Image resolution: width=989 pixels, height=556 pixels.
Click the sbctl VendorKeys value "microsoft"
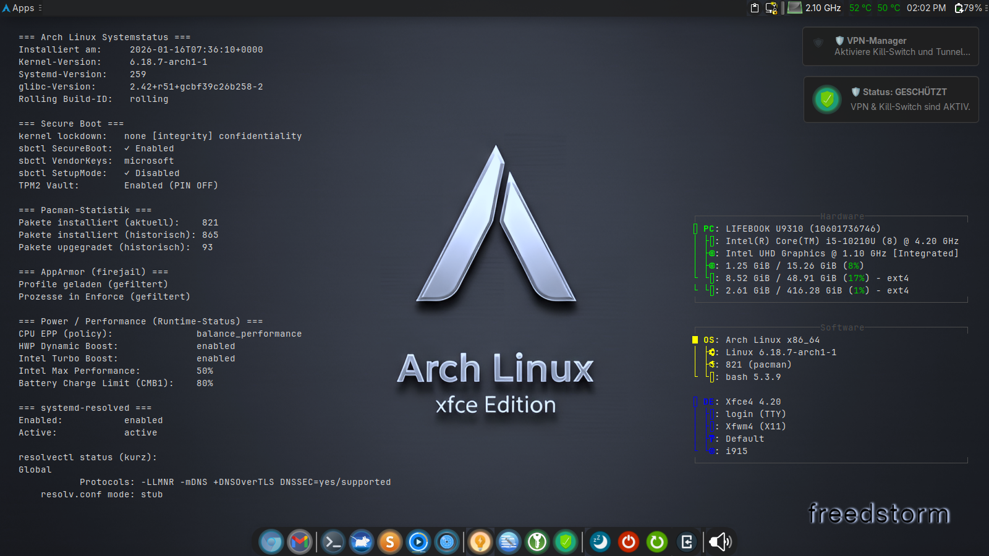pyautogui.click(x=149, y=161)
